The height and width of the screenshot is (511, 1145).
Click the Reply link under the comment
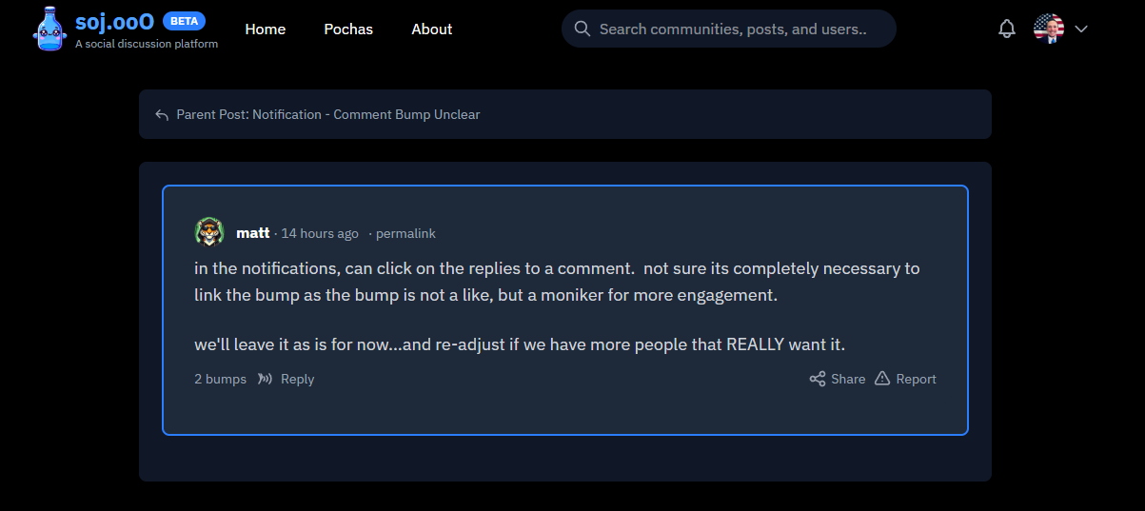(x=297, y=379)
